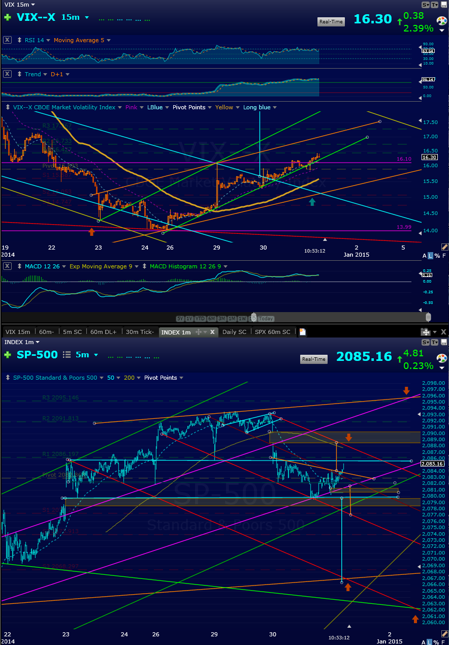The height and width of the screenshot is (645, 449).
Task: Switch to the 5m SC tab
Action: pyautogui.click(x=72, y=332)
